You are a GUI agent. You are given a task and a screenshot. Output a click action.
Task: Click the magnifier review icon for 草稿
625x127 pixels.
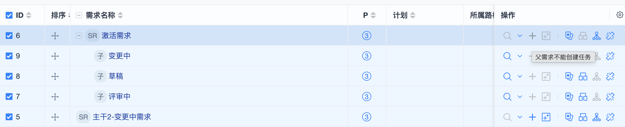coord(507,76)
